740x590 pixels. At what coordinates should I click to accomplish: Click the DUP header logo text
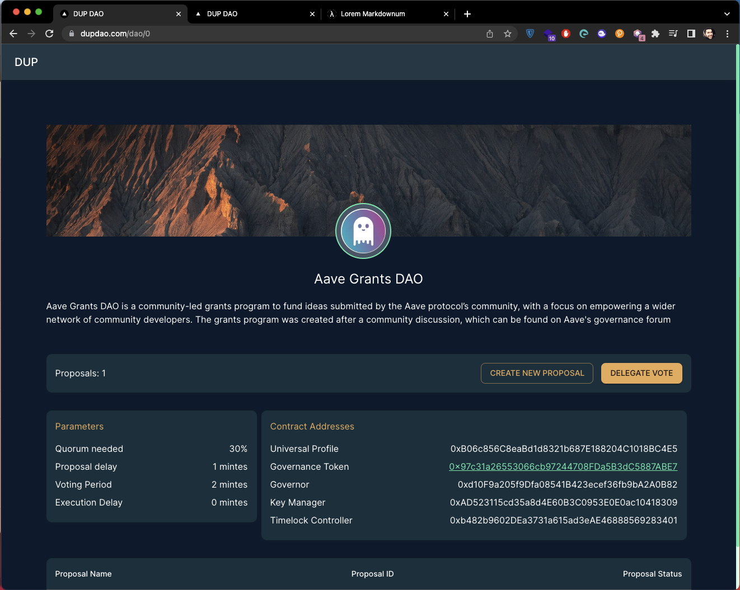(x=26, y=62)
